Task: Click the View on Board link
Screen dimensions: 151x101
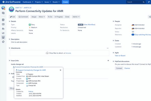Action: pyautogui.click(x=120, y=56)
